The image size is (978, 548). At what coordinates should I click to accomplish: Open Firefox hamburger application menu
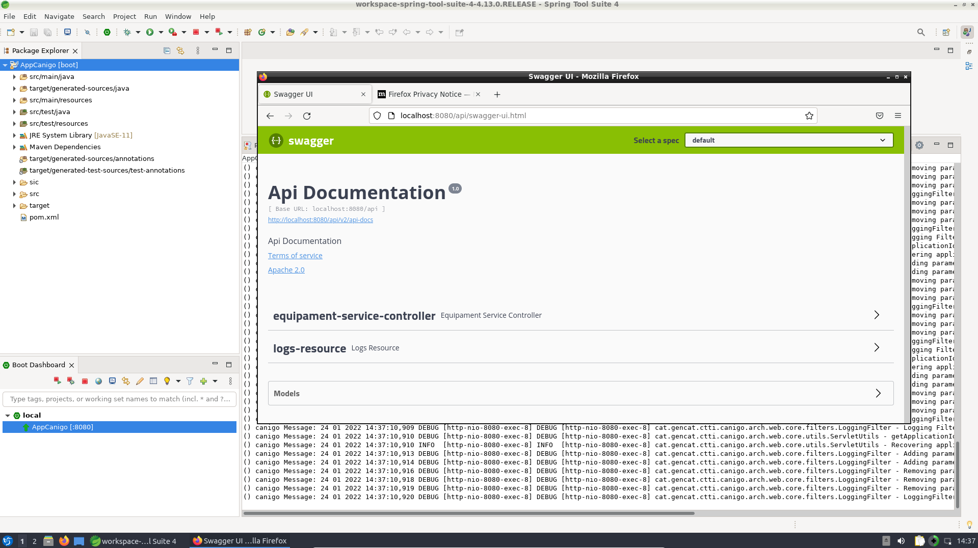click(x=898, y=116)
